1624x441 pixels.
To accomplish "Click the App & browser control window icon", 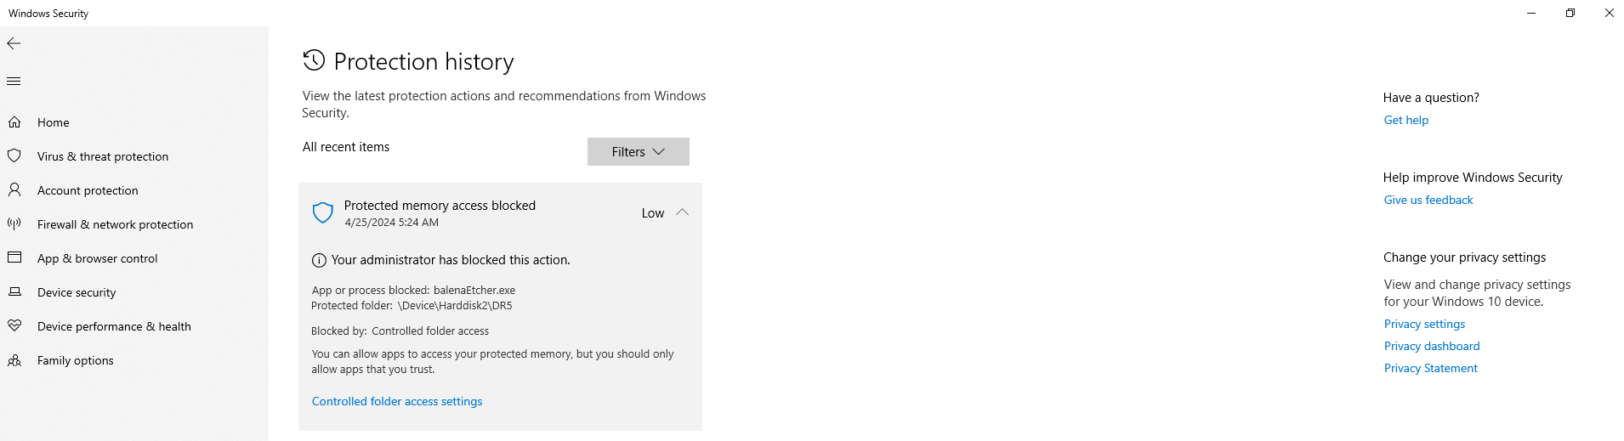I will (x=14, y=258).
